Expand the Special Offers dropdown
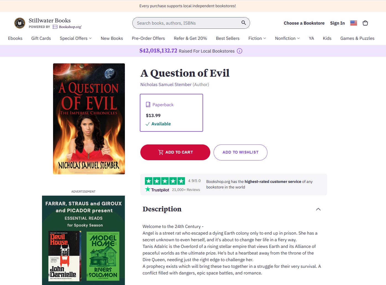Image resolution: width=386 pixels, height=285 pixels. point(75,38)
